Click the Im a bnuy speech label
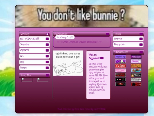This screenshot has width=154, height=116. [65, 37]
